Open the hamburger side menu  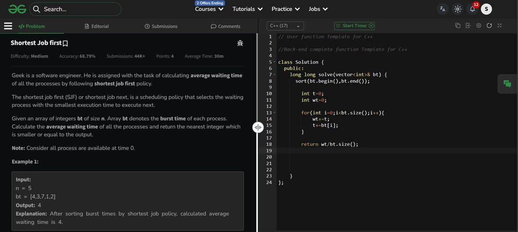point(8,26)
